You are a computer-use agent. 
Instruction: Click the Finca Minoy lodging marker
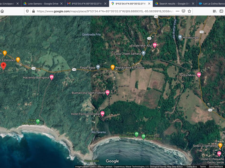(x=199, y=75)
